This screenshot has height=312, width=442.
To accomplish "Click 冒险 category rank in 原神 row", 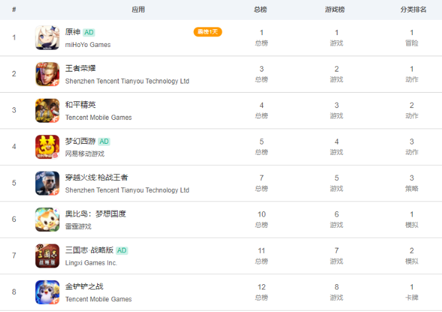I will [412, 43].
